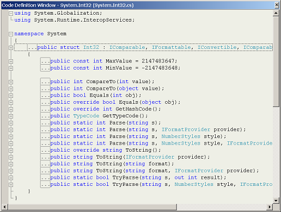281x212 pixels.
Task: Click the vertical scrollbar up arrow
Action: point(276,13)
